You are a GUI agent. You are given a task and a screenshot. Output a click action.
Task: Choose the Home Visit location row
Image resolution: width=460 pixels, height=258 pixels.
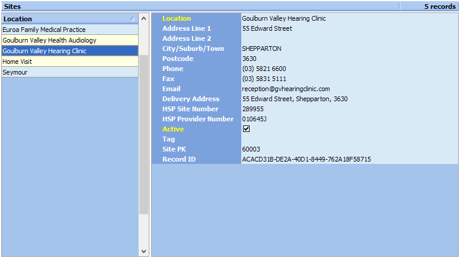point(70,62)
